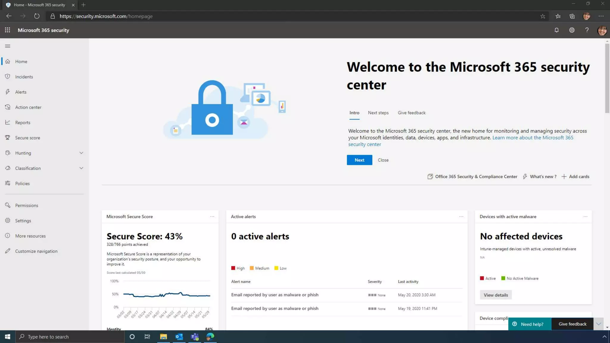Image resolution: width=610 pixels, height=343 pixels.
Task: Open Microsoft Secure Score card options menu
Action: 212,217
